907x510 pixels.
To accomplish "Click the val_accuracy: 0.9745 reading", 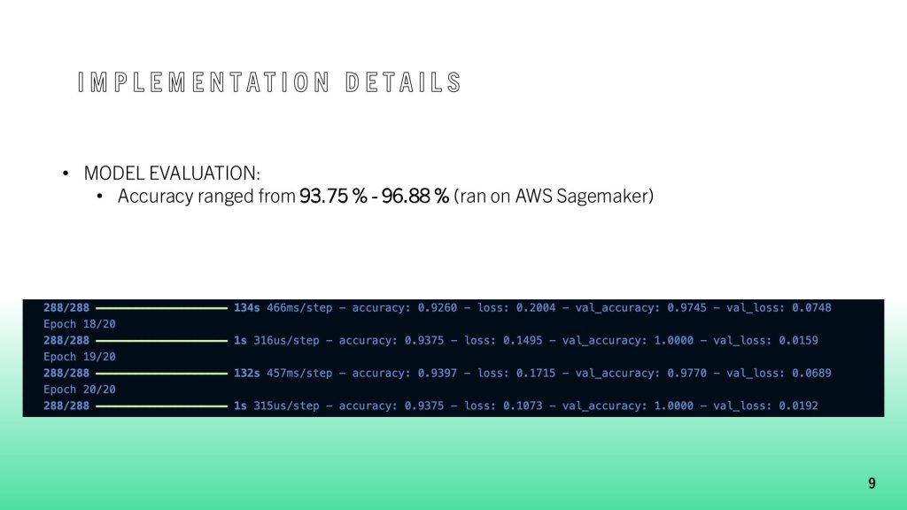I will pos(640,308).
